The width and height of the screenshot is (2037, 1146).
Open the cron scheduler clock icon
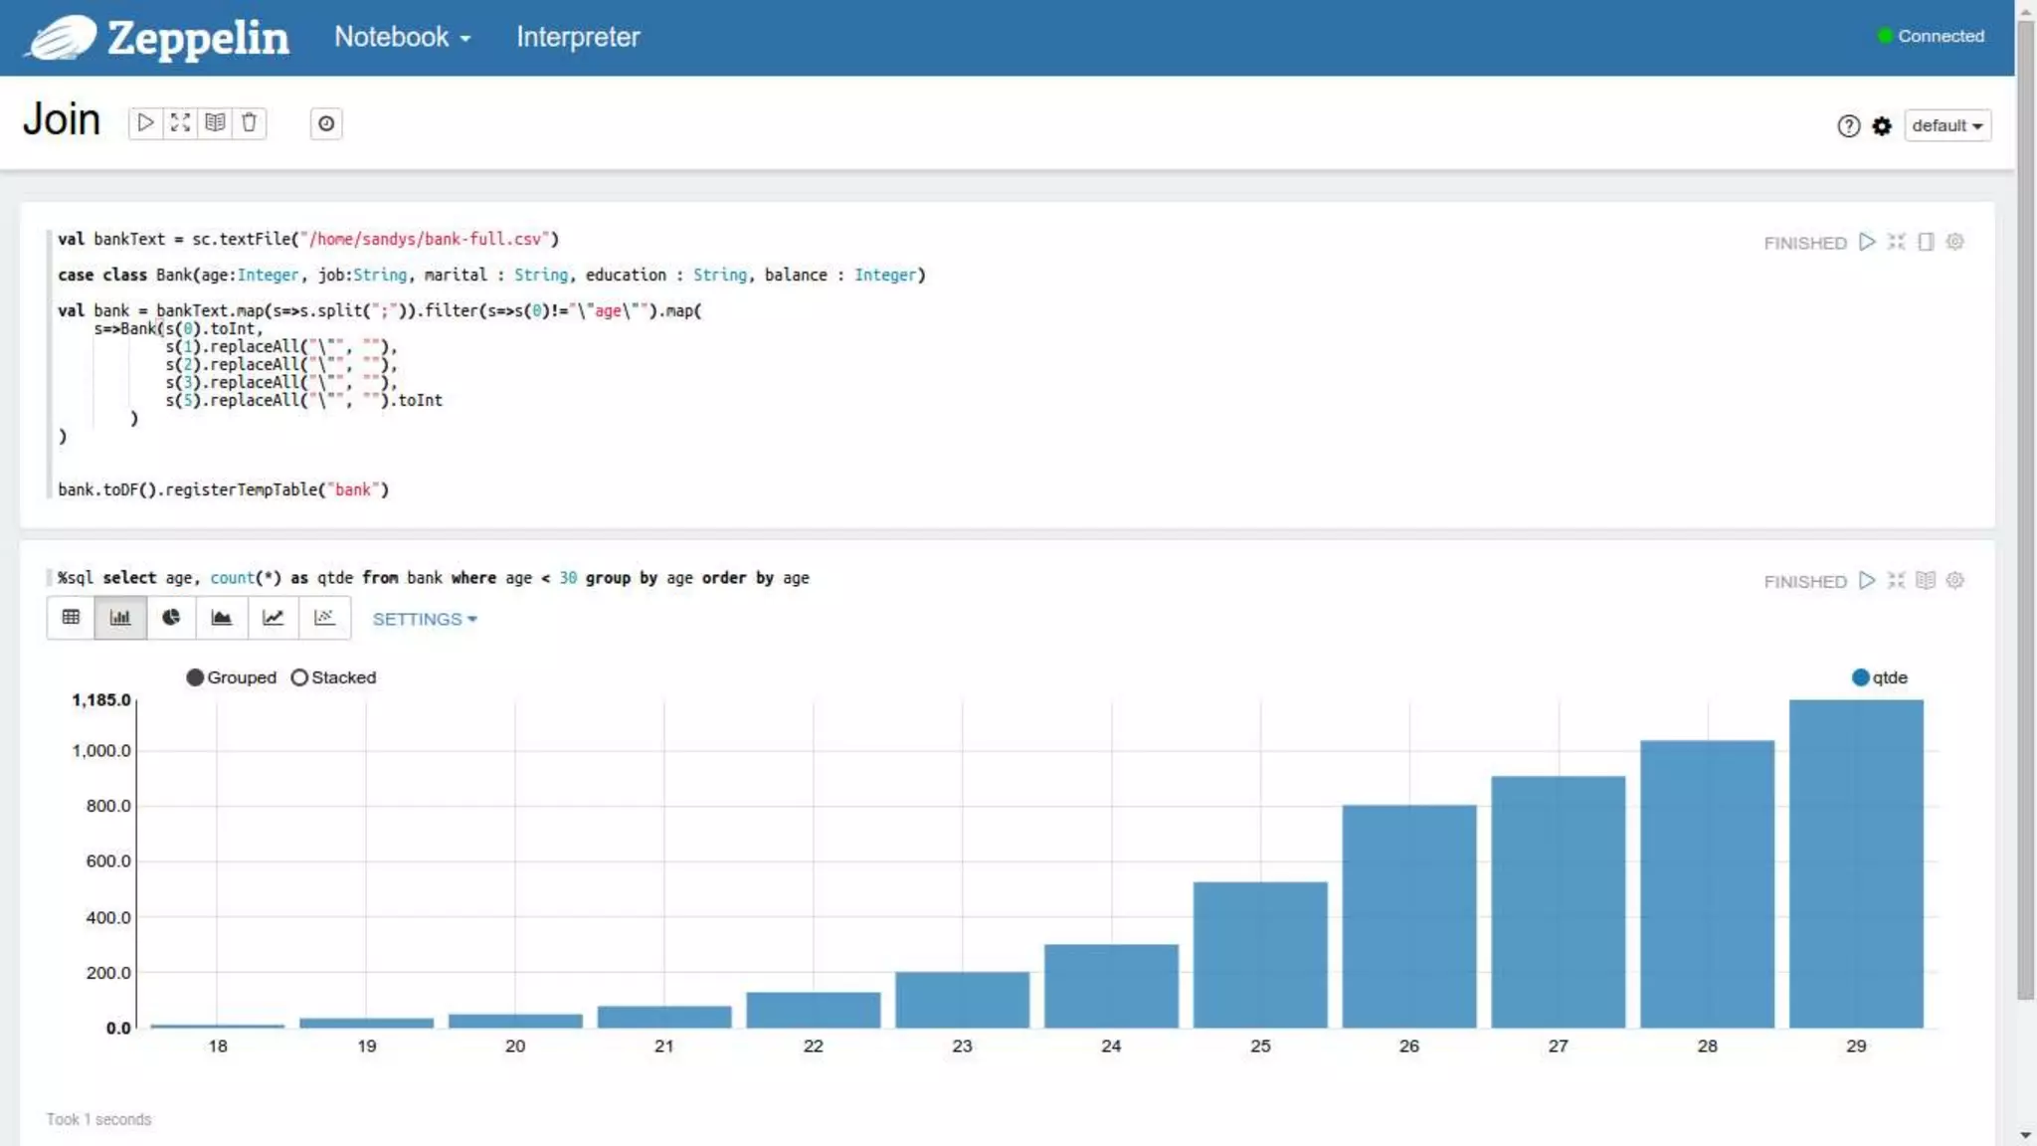tap(326, 124)
